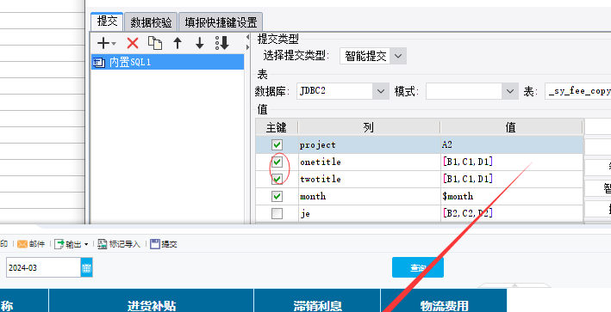Click the blue 查询 query button
This screenshot has width=611, height=312.
(418, 267)
